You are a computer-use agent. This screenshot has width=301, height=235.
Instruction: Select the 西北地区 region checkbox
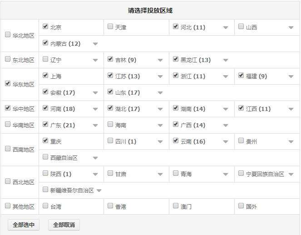tap(8, 181)
